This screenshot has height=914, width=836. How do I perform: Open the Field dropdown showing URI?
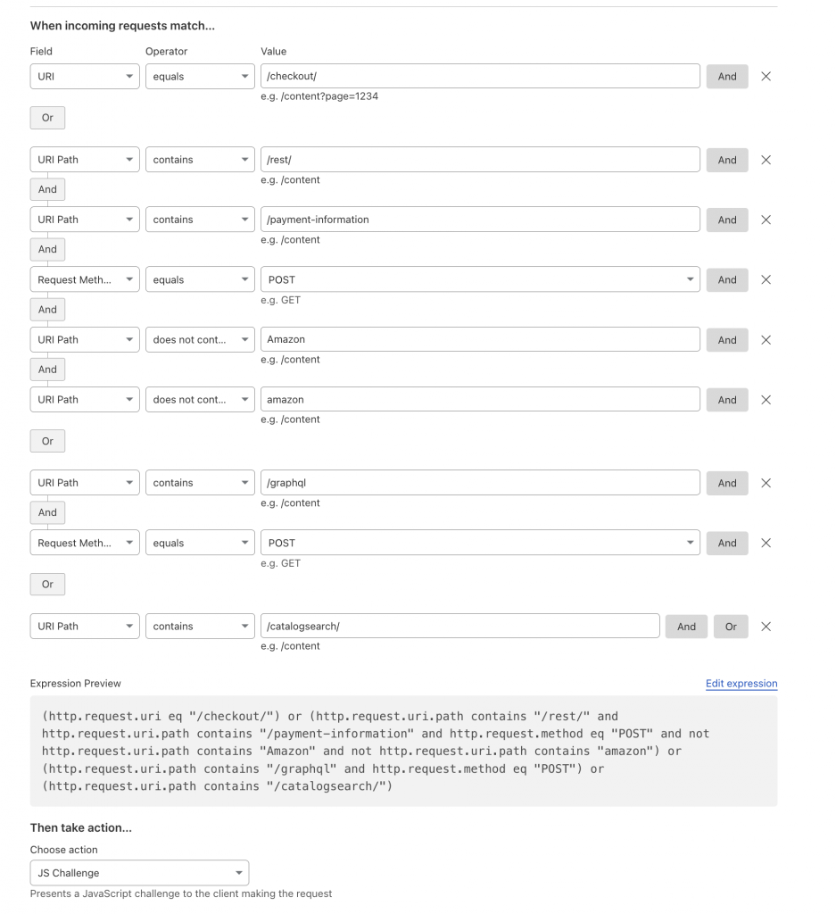pyautogui.click(x=84, y=76)
